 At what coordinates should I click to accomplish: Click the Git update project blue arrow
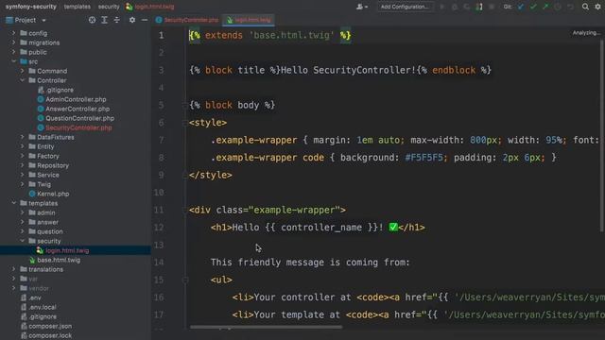[521, 7]
